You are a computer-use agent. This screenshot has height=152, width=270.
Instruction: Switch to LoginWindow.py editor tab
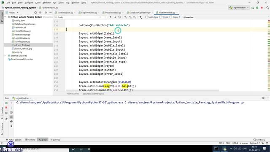(x=89, y=13)
